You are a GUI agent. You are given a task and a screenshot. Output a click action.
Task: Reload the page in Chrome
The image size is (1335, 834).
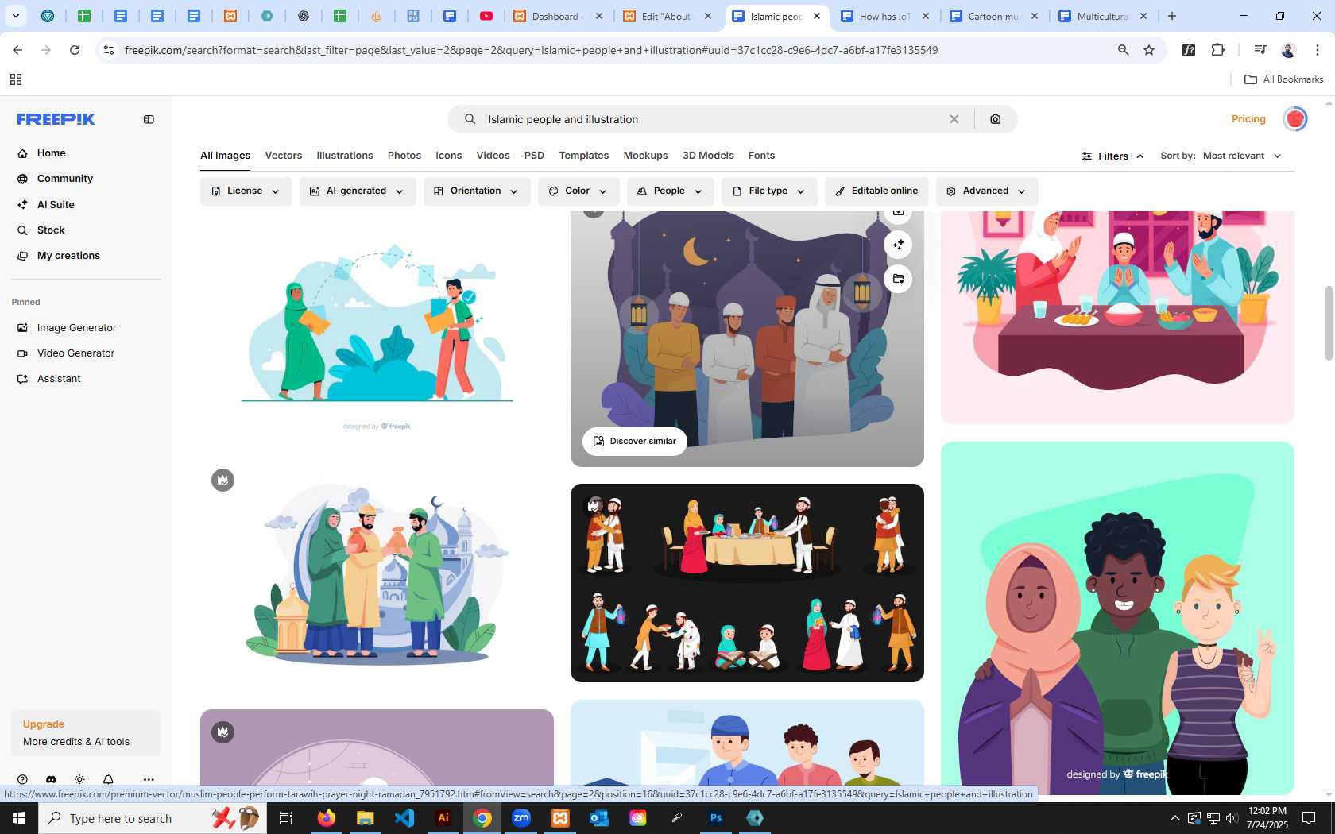[75, 50]
